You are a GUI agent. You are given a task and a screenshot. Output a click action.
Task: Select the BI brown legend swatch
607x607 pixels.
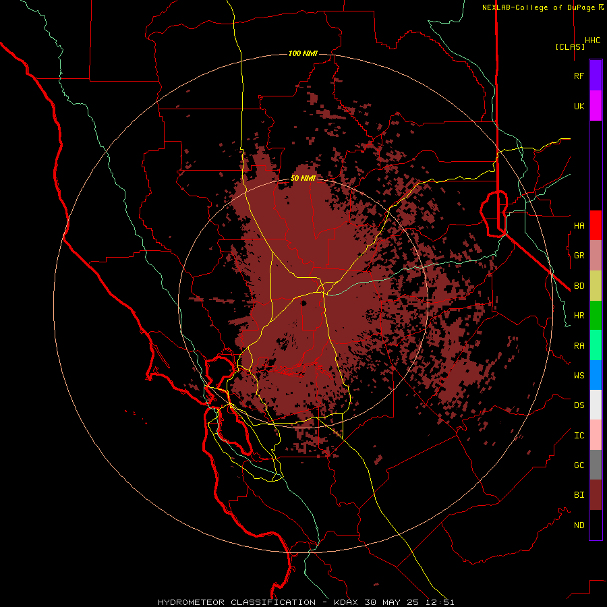[x=596, y=495]
